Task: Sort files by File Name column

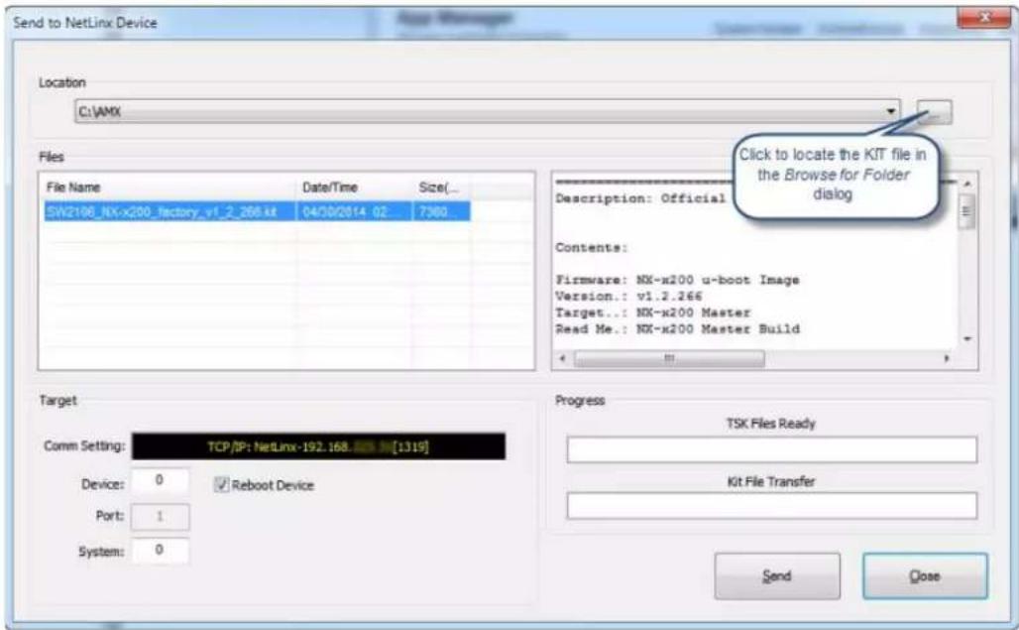Action: [169, 188]
